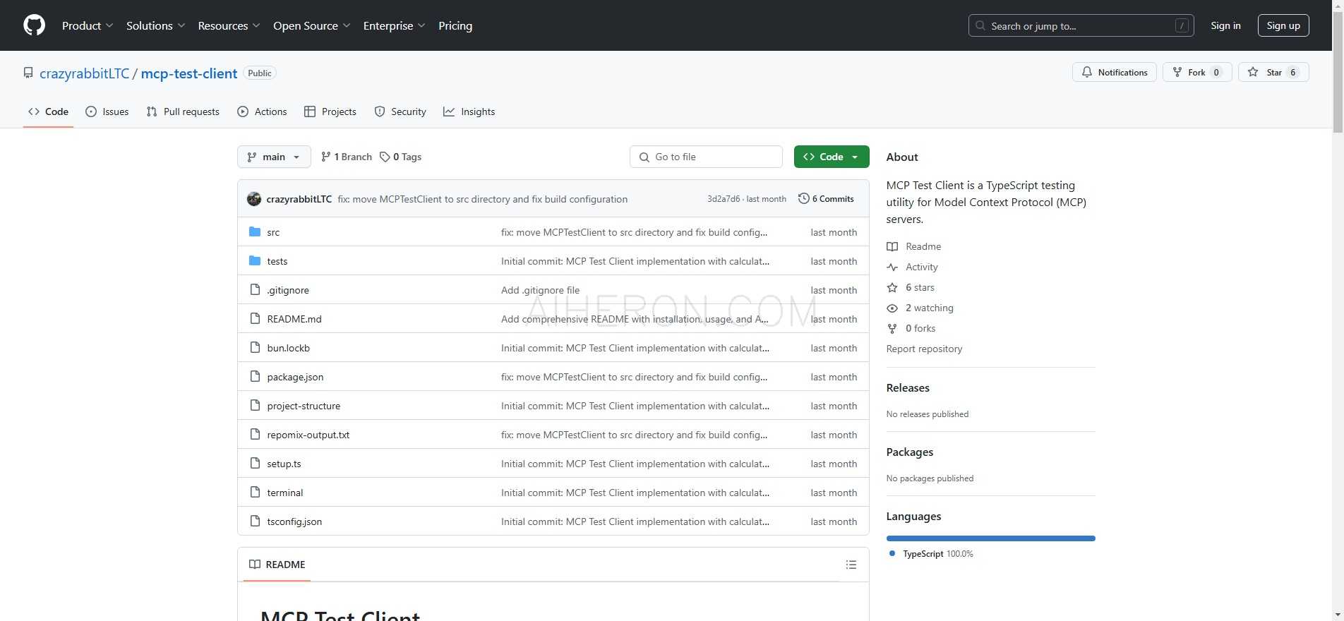Open the README outline icon
The image size is (1344, 621).
tap(851, 565)
